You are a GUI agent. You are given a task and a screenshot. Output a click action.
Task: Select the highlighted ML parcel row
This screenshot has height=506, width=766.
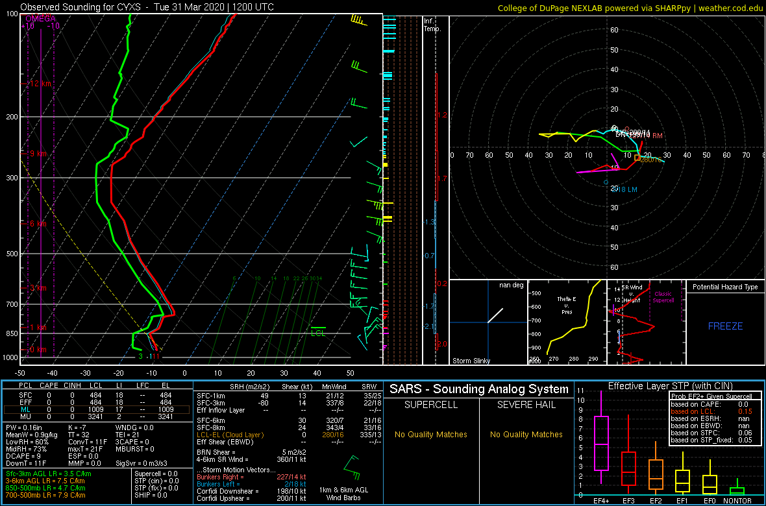point(98,410)
